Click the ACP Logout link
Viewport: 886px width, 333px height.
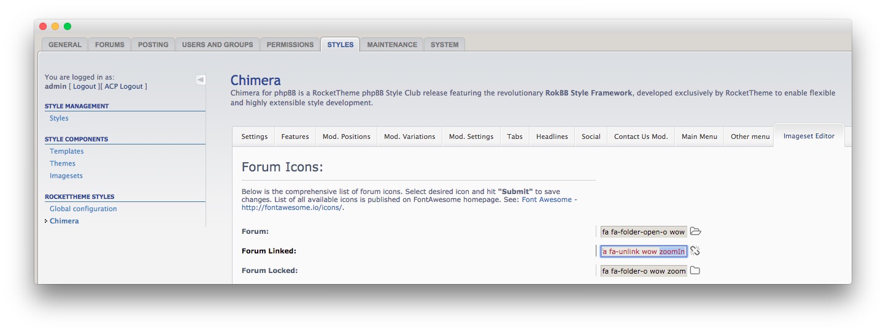(123, 86)
